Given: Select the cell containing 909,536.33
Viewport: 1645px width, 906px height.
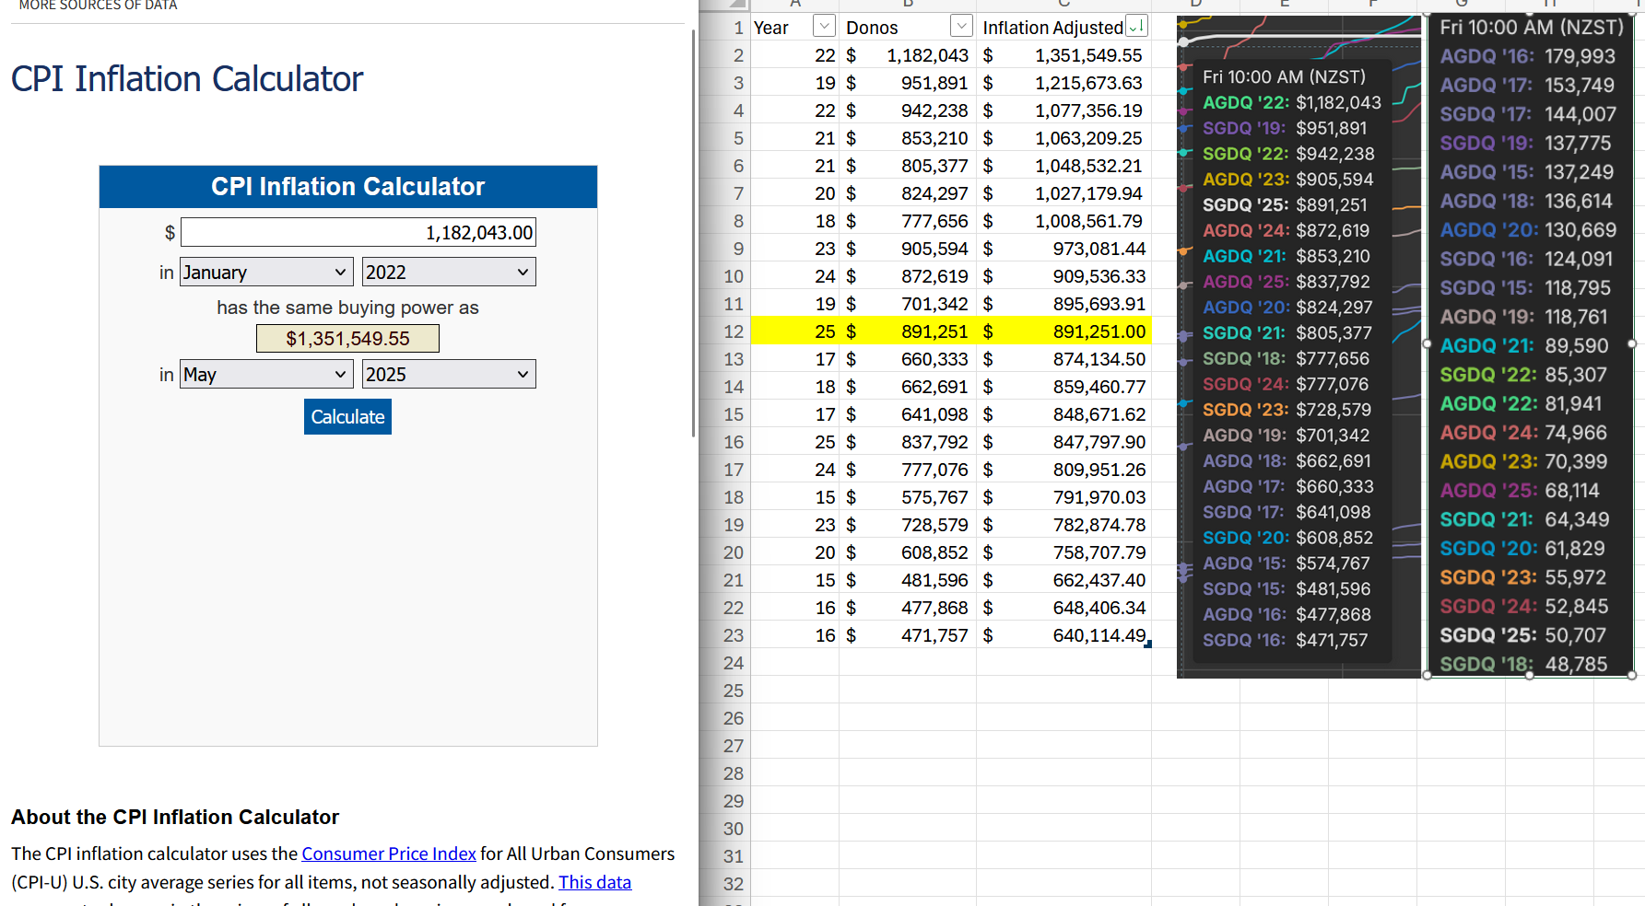Looking at the screenshot, I should point(1063,276).
